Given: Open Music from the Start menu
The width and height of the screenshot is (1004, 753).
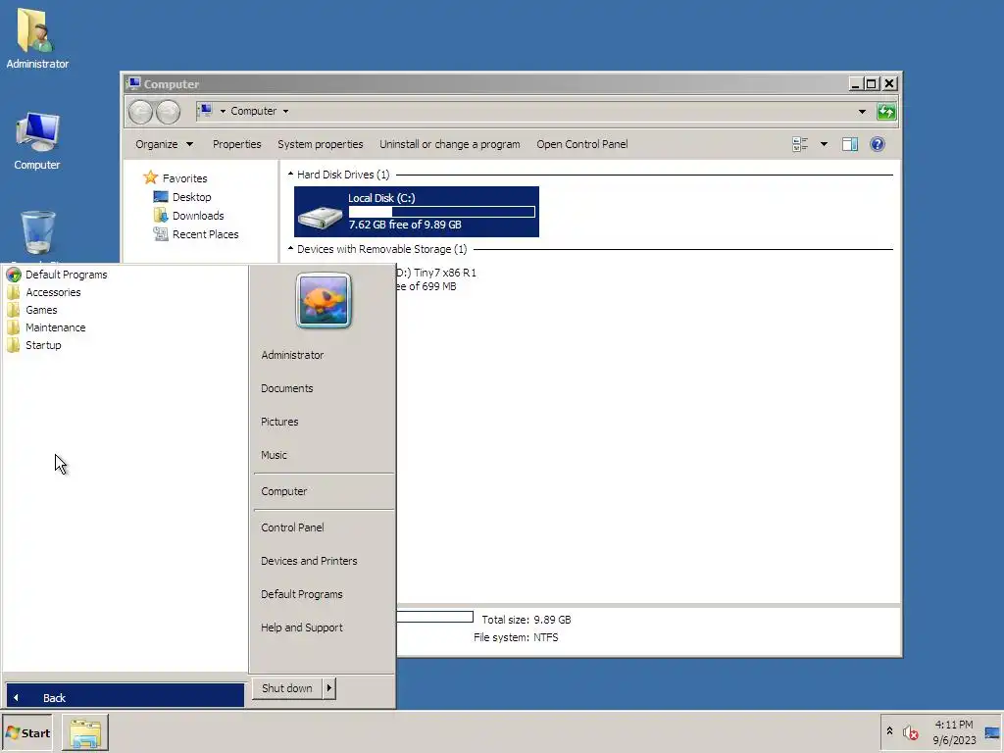Looking at the screenshot, I should point(274,455).
